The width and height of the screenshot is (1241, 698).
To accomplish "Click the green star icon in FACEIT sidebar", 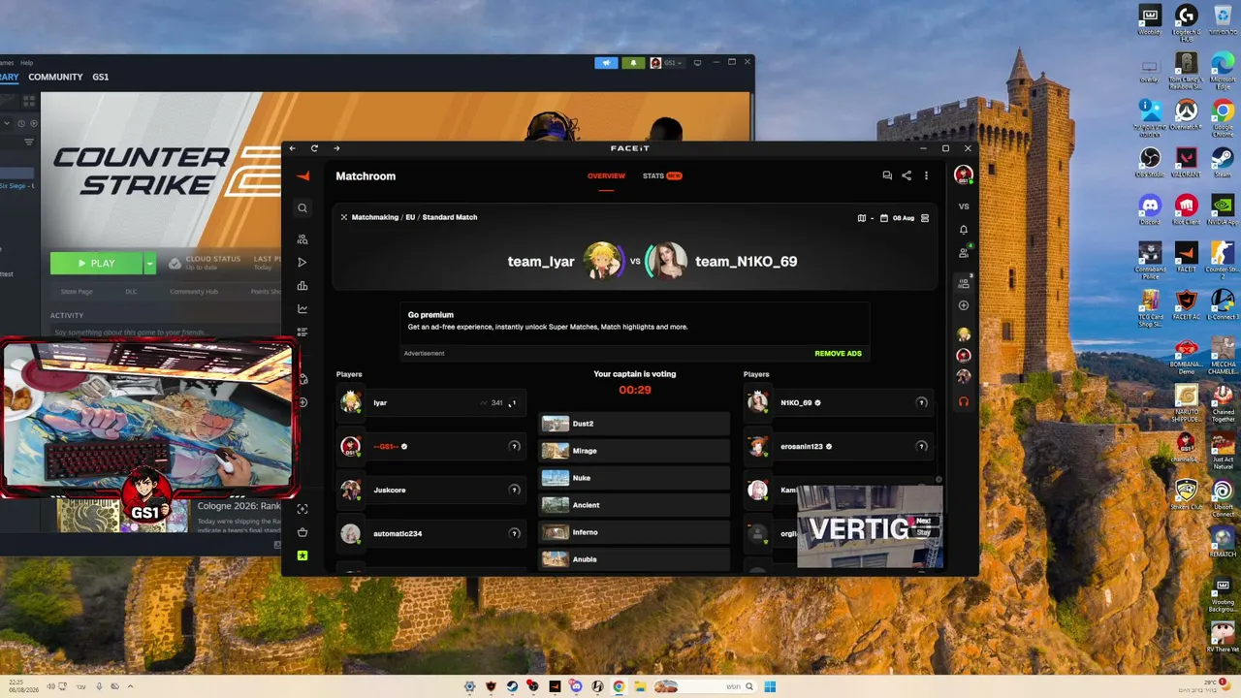I will [x=302, y=555].
